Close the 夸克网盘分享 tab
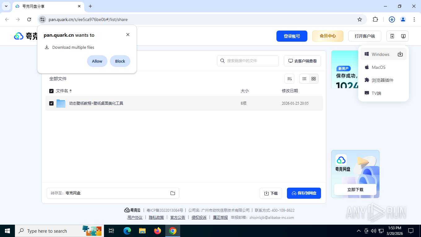Screen dimensions: 421x237 pyautogui.click(x=79, y=6)
